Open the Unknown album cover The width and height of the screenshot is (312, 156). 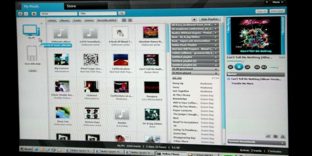(x=60, y=32)
